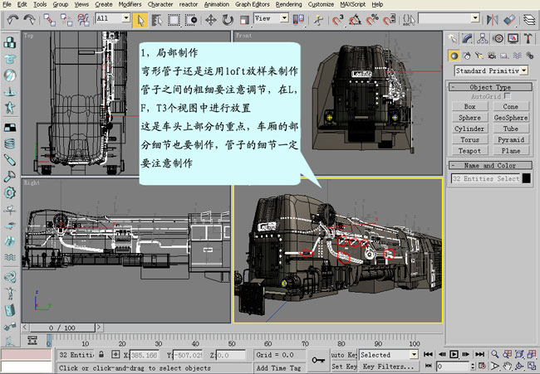Toggle the 3D Snaps button
The image size is (540, 374).
click(x=338, y=20)
